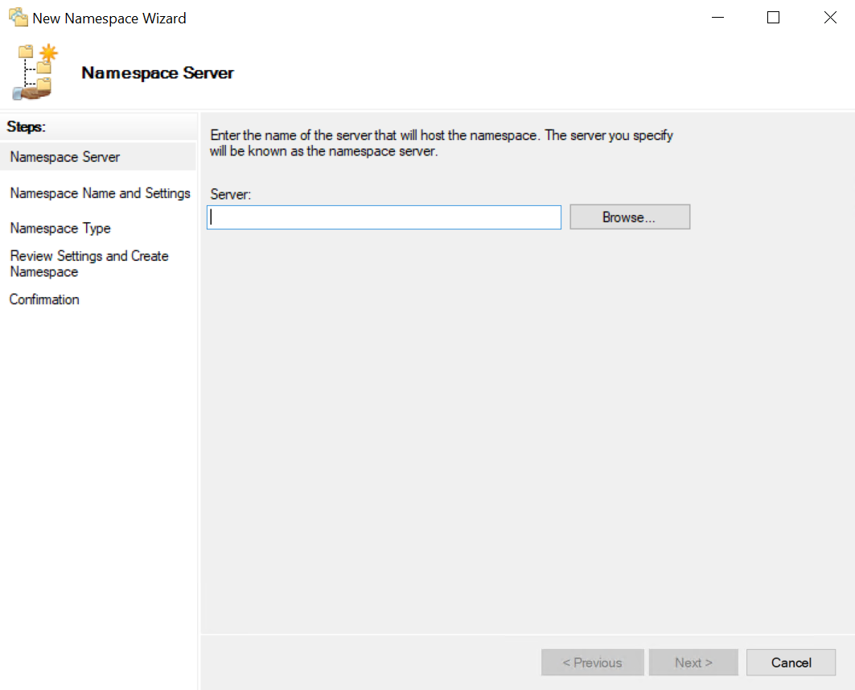Click the Steps: sidebar header
This screenshot has height=690, width=855.
[27, 126]
